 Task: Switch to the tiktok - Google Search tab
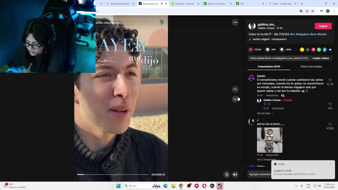pos(283,4)
